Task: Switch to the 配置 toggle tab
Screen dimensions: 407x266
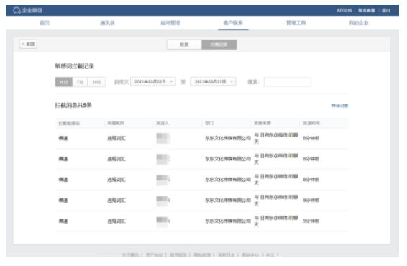Action: [x=184, y=45]
